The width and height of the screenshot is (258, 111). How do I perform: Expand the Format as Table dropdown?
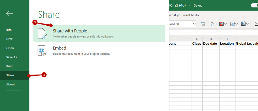coord(237,24)
